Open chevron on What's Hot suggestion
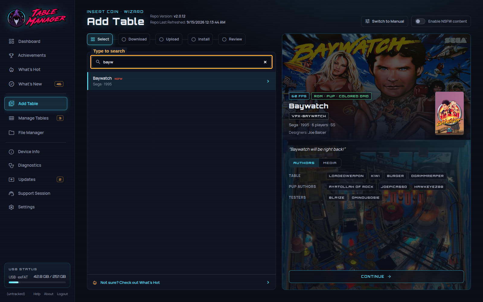Viewport: 483px width, 302px height. click(268, 282)
